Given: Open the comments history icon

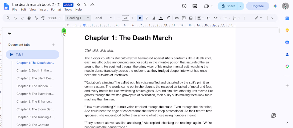Looking at the screenshot, I should 195,6.
